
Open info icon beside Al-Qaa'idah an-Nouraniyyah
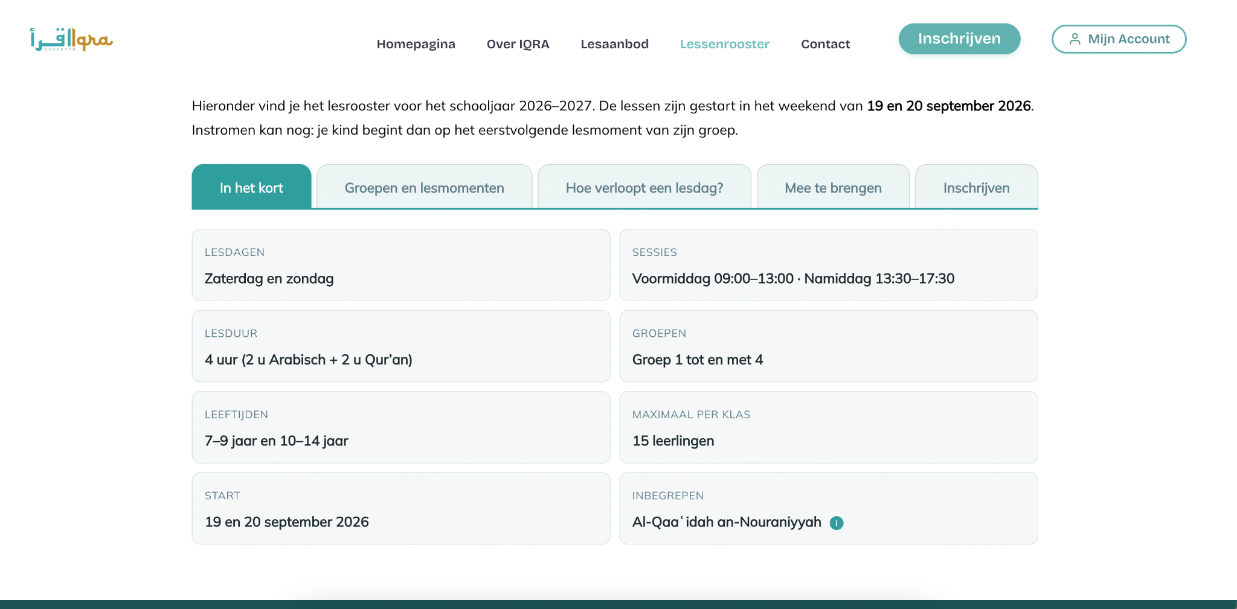tap(837, 523)
